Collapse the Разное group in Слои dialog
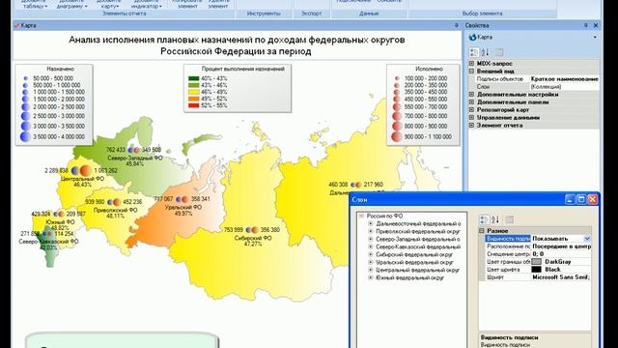618x348 pixels. tap(482, 230)
